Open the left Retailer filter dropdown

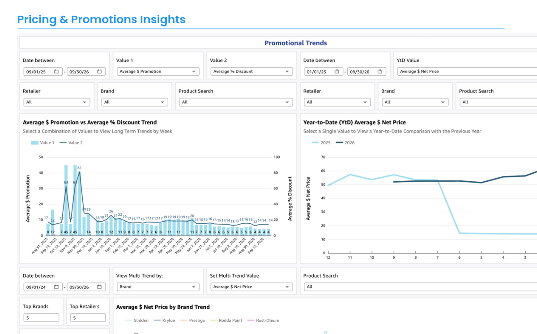[56, 102]
